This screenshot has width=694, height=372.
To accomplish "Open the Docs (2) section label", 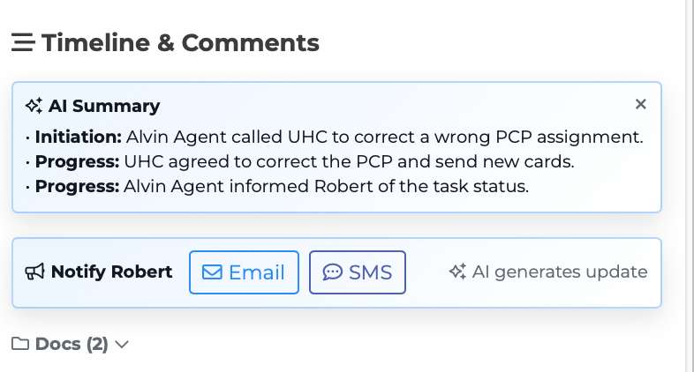I will [72, 344].
